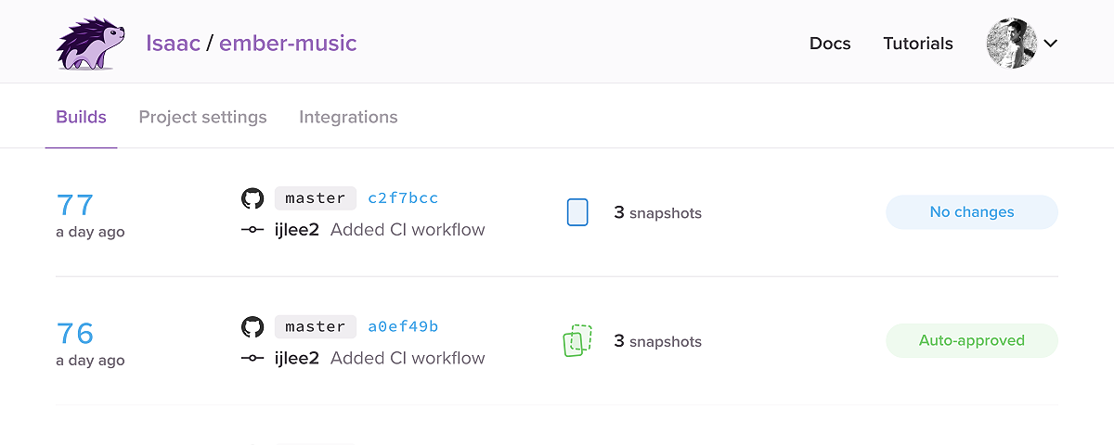Viewport: 1114px width, 445px height.
Task: Open the user avatar menu
Action: click(x=1011, y=44)
